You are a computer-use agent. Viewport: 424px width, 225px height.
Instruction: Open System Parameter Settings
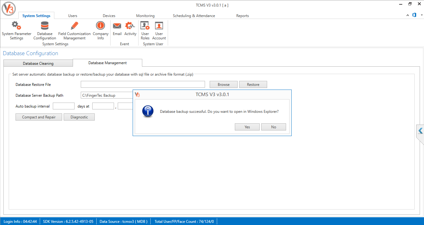click(x=16, y=30)
